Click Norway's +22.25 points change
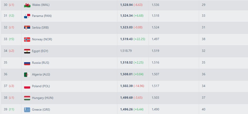 tap(139, 39)
